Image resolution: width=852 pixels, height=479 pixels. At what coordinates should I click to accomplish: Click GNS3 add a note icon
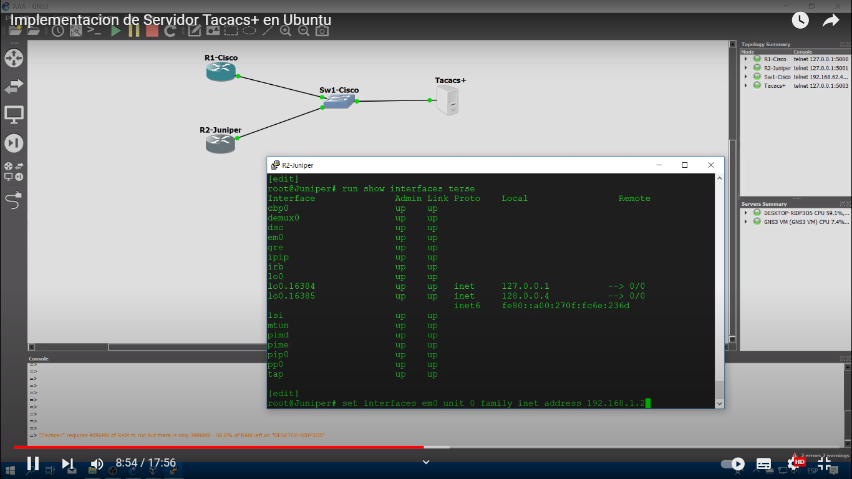(x=195, y=30)
